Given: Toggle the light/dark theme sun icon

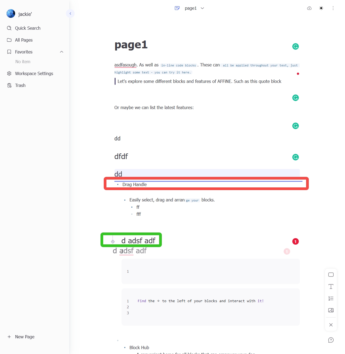Looking at the screenshot, I should [321, 8].
